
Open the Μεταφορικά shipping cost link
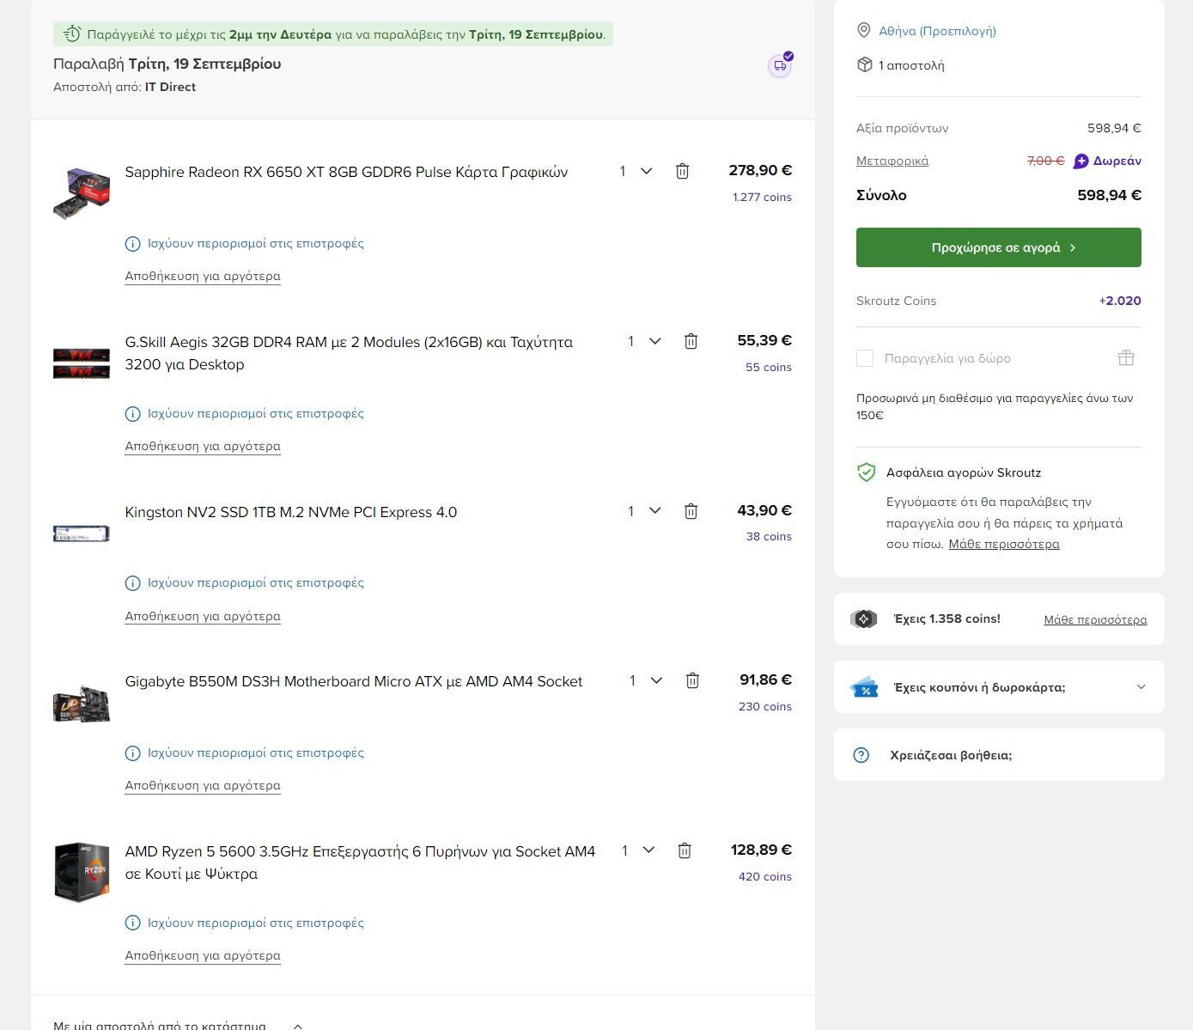click(892, 161)
